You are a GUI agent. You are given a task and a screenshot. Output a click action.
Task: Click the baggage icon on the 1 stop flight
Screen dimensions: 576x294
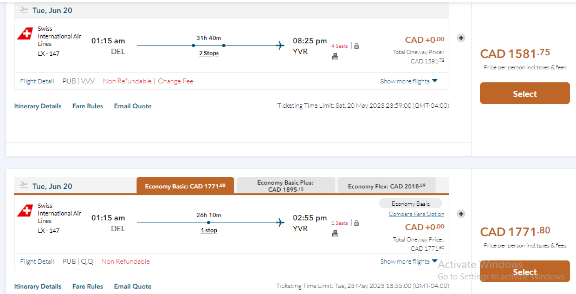point(356,223)
